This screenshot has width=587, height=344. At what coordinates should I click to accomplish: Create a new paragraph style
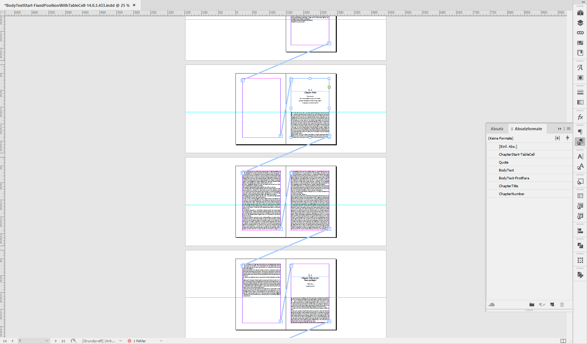[x=552, y=305]
